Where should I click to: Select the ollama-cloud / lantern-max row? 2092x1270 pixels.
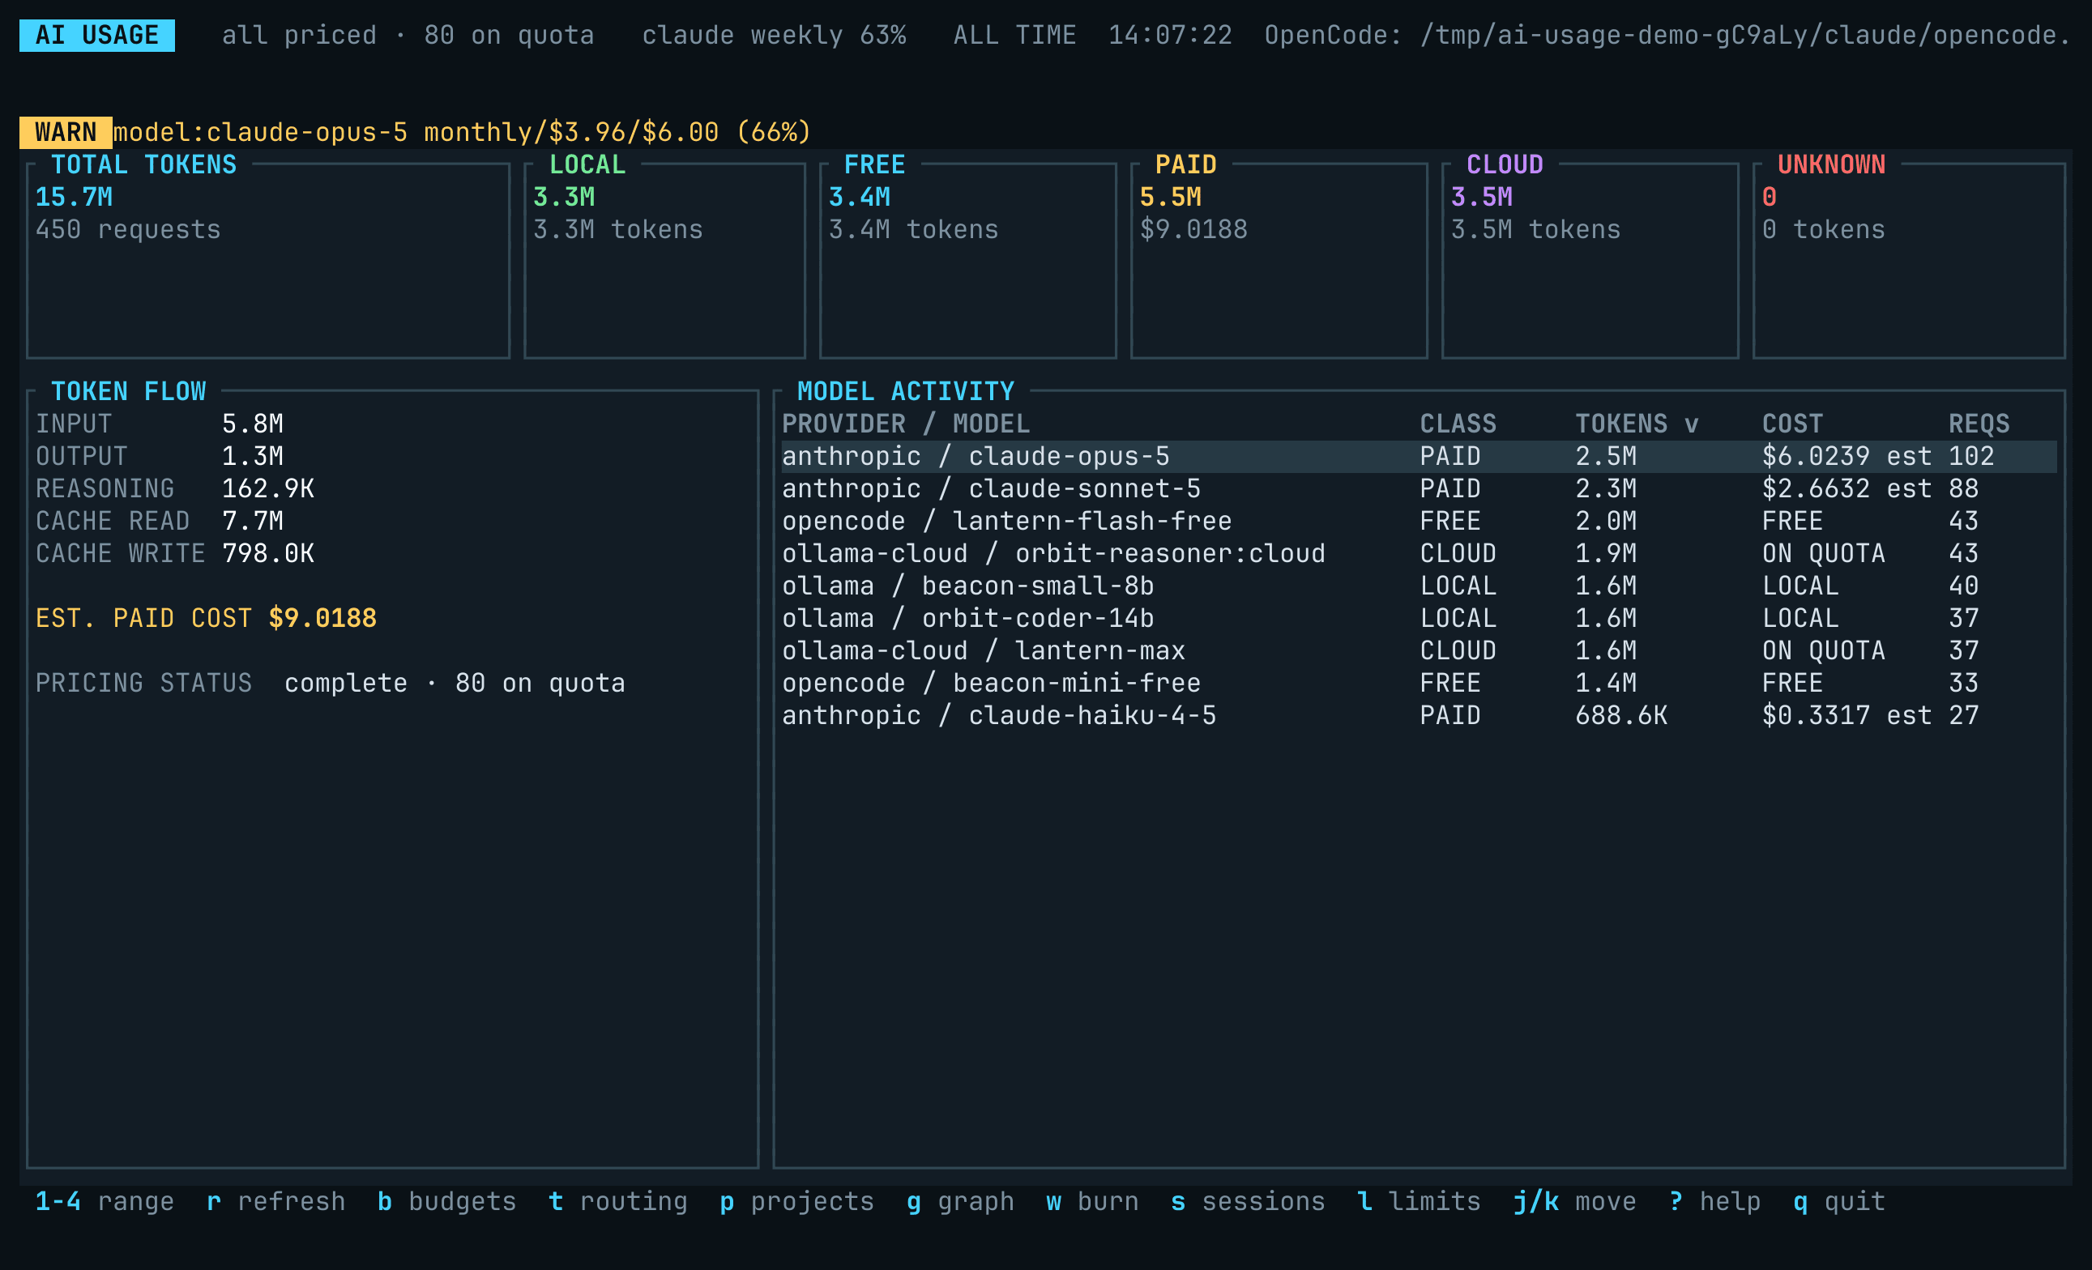tap(1419, 650)
